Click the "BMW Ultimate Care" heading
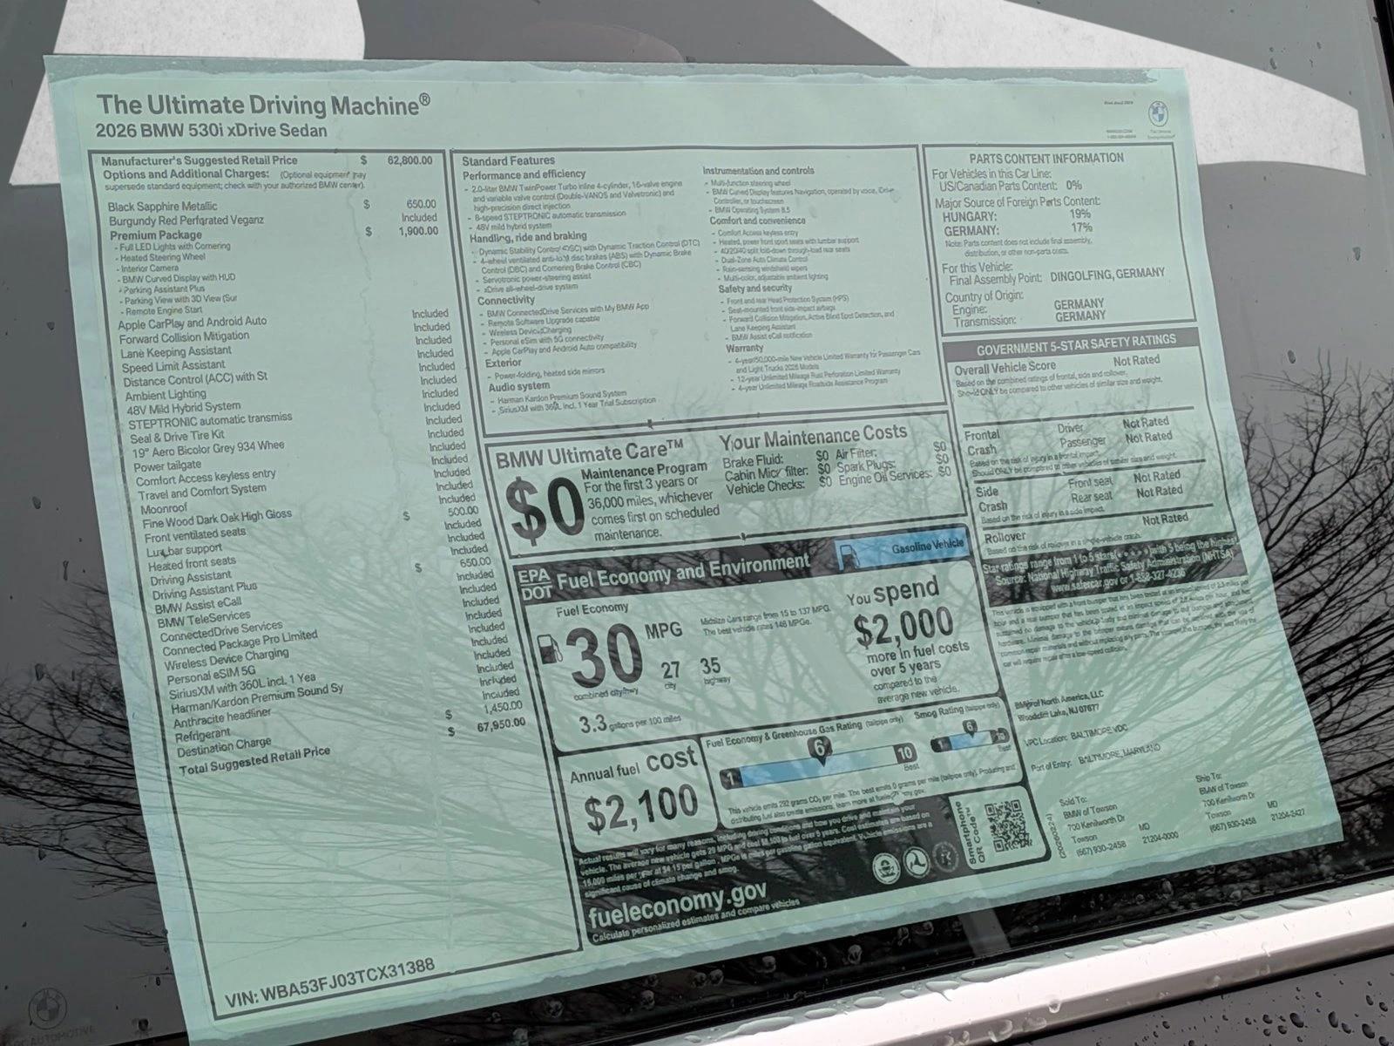Image resolution: width=1394 pixels, height=1046 pixels. point(589,455)
